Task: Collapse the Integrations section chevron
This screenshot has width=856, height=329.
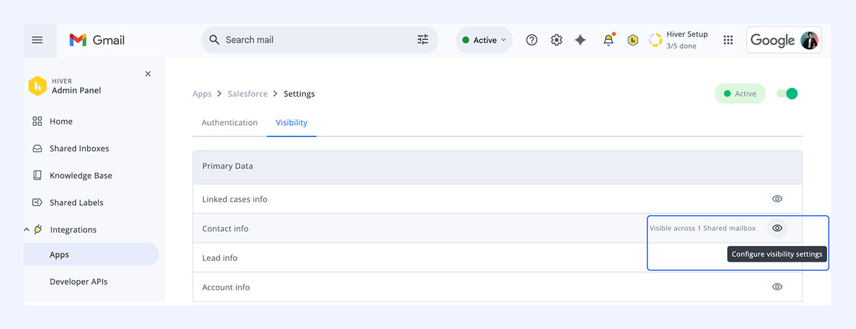Action: pyautogui.click(x=26, y=230)
